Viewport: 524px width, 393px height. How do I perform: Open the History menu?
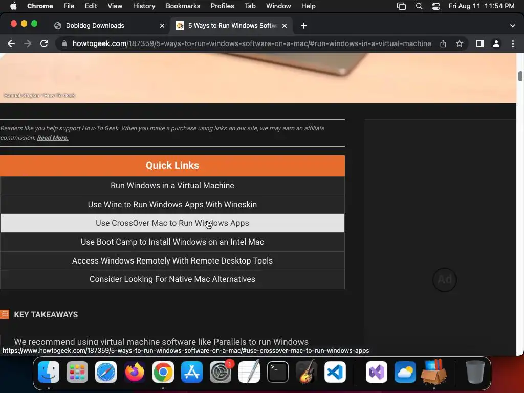click(144, 6)
